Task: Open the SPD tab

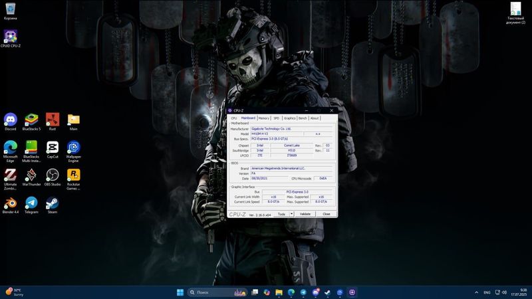Action: coord(277,118)
